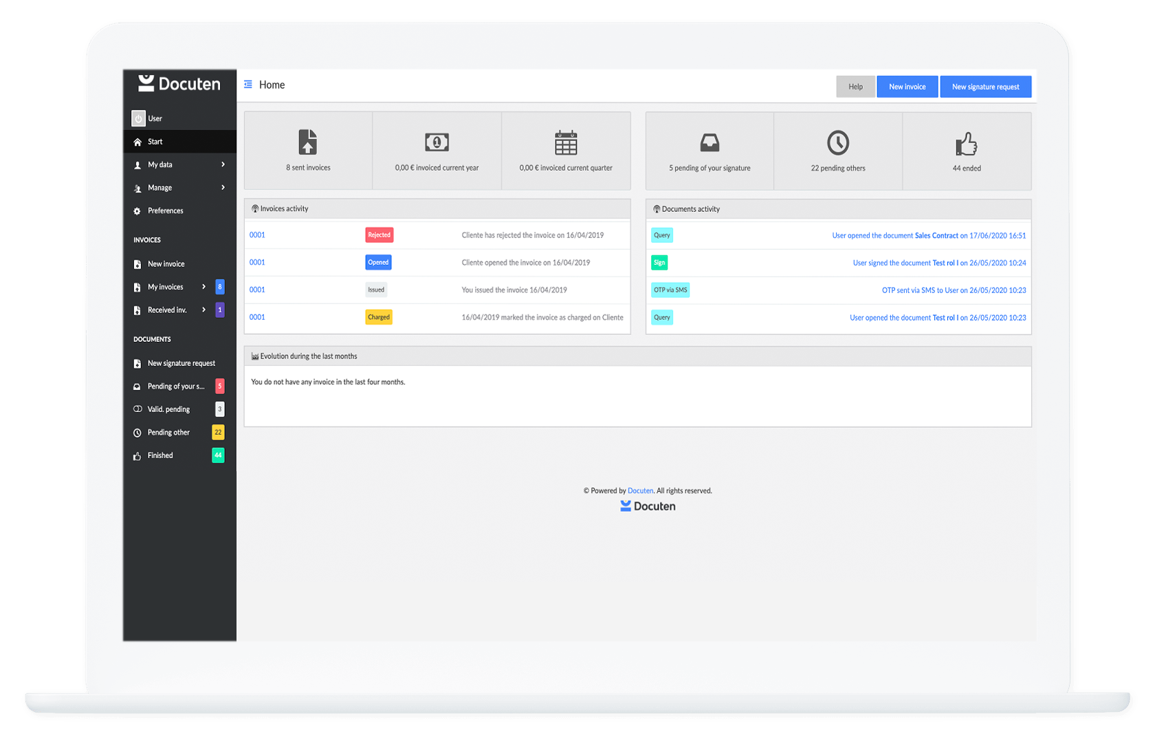Toggle the Sign badge in Documents activity
1155x743 pixels.
point(659,262)
